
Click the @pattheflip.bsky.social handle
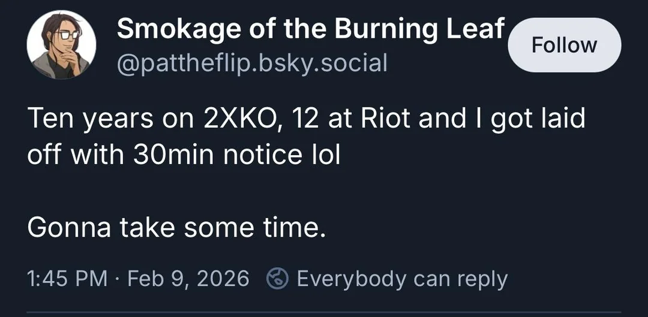click(252, 62)
